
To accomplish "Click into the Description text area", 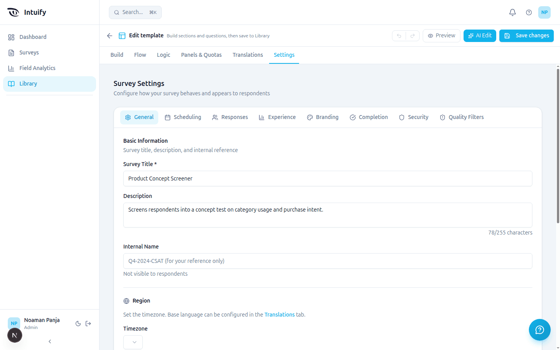I will coord(328,215).
